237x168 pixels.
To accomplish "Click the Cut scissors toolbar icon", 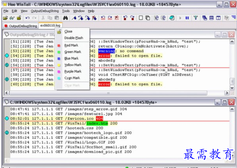I will coord(43,18).
